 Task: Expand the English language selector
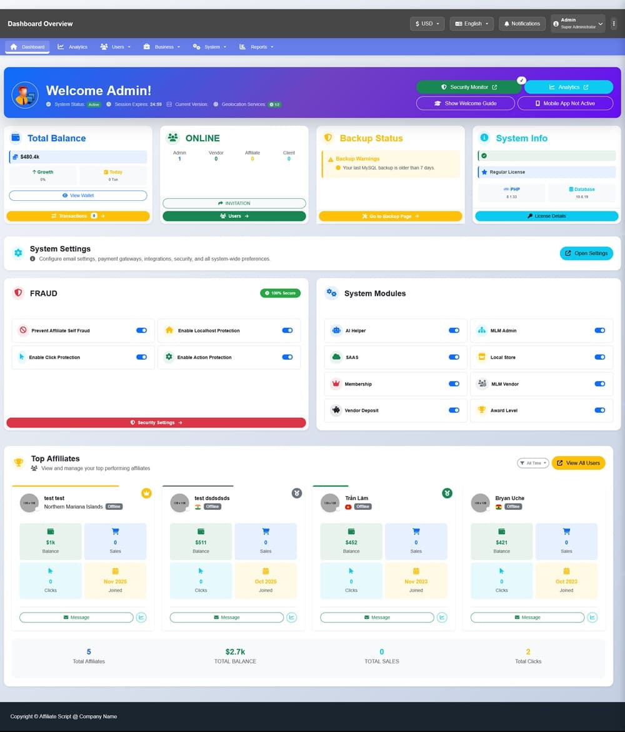[x=472, y=24]
